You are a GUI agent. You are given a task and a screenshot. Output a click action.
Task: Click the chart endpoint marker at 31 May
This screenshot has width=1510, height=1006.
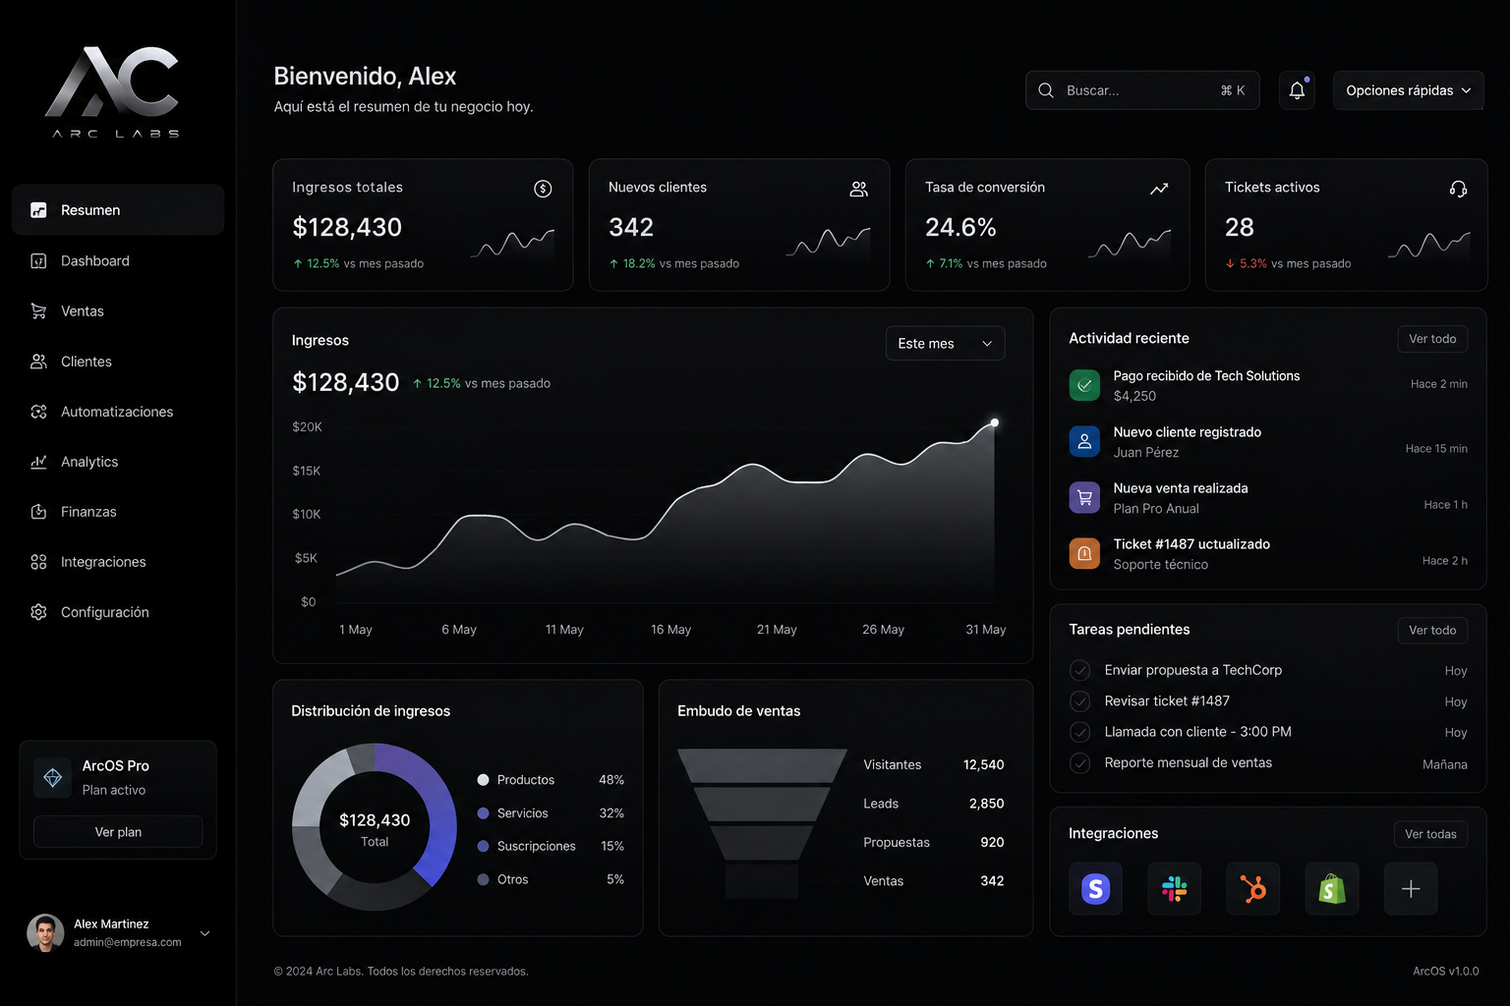point(995,422)
